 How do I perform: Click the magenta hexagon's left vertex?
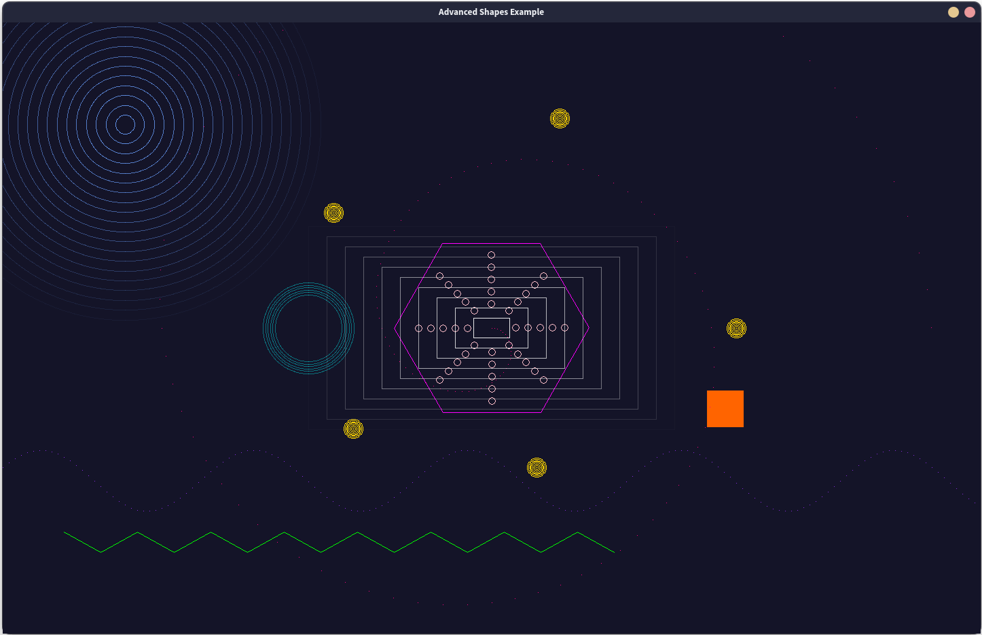395,328
